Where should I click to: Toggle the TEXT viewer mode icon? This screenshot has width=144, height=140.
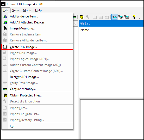click(x=121, y=17)
